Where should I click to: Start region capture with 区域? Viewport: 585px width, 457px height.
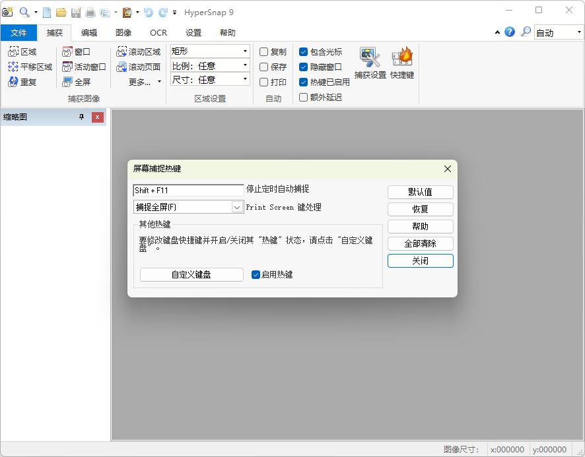click(x=22, y=52)
